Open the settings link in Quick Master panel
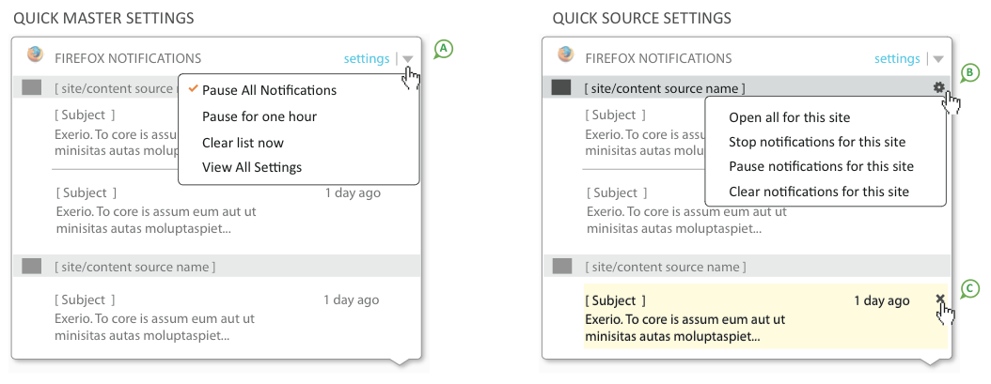Viewport: 991px width, 384px height. click(367, 59)
